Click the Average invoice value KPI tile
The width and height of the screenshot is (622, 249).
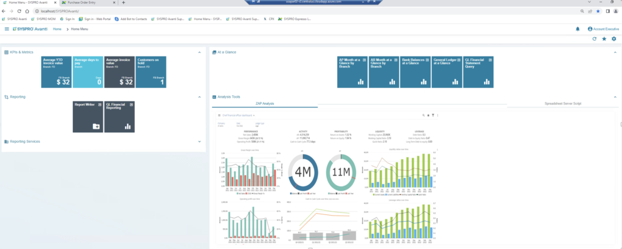[x=120, y=72]
